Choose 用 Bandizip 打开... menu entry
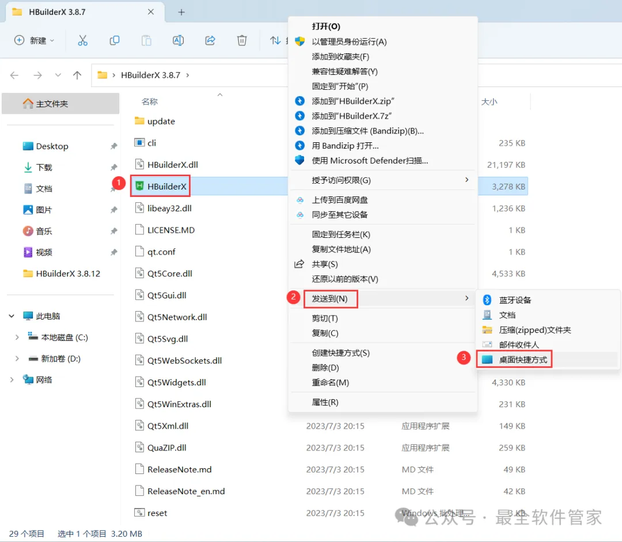622x542 pixels. pyautogui.click(x=345, y=146)
